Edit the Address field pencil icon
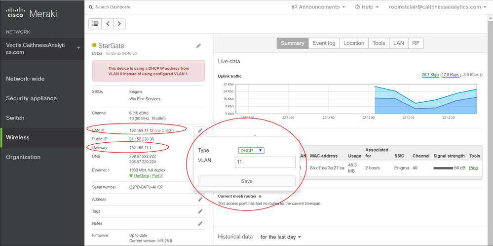The height and width of the screenshot is (246, 493). click(200, 199)
